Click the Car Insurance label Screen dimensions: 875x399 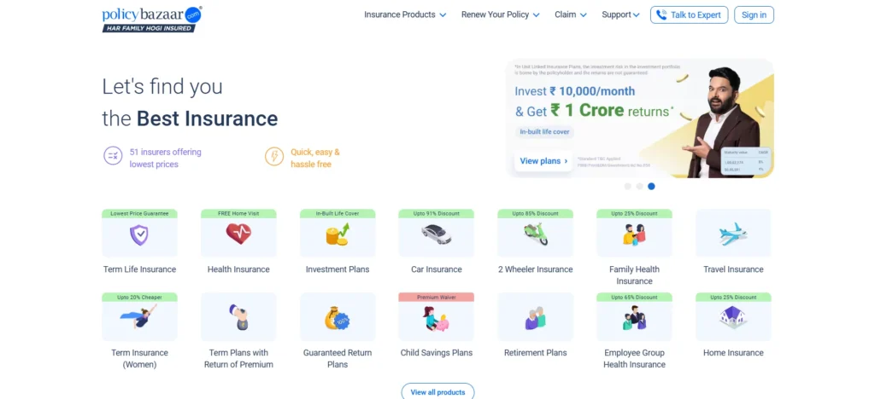(437, 269)
